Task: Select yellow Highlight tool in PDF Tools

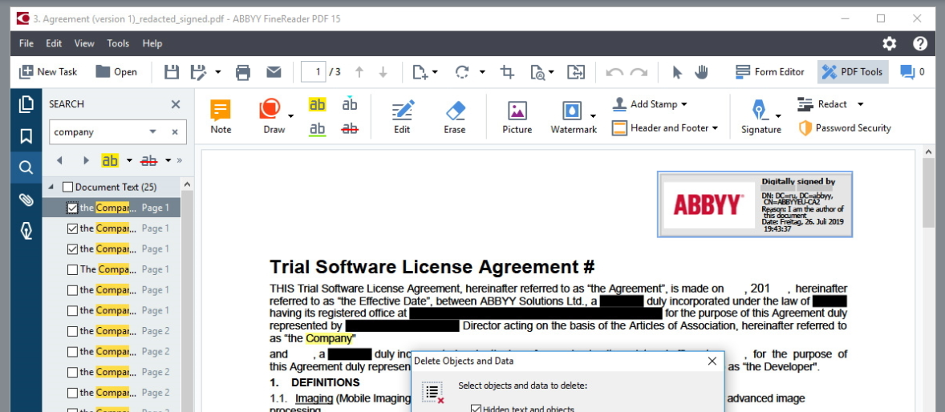Action: pyautogui.click(x=317, y=104)
